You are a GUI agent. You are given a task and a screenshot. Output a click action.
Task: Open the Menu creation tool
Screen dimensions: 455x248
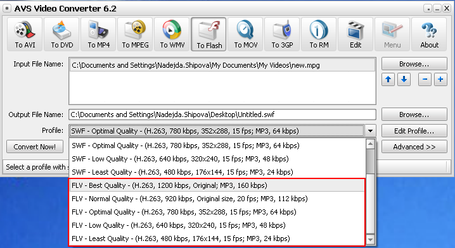point(392,34)
